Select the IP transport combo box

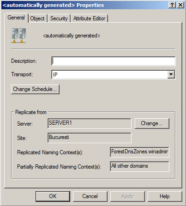(113, 74)
